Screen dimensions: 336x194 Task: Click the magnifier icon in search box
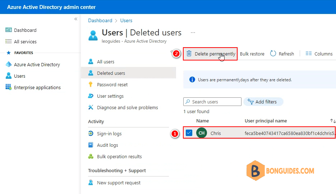[x=188, y=102]
